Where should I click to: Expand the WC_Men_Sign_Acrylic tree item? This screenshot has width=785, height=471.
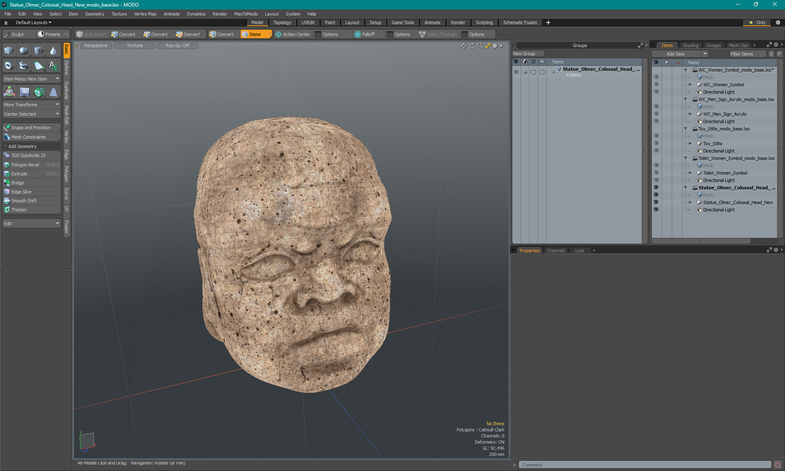pyautogui.click(x=691, y=114)
